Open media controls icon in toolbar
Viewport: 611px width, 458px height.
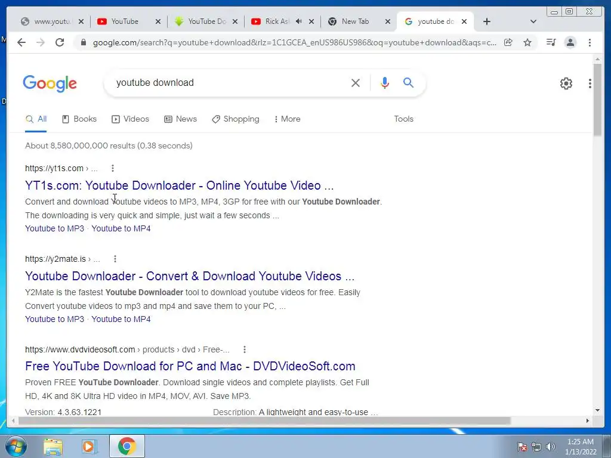point(551,42)
